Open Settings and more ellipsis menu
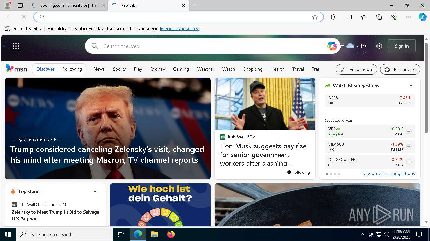Screen dimensions: 430x241 click(x=408, y=17)
